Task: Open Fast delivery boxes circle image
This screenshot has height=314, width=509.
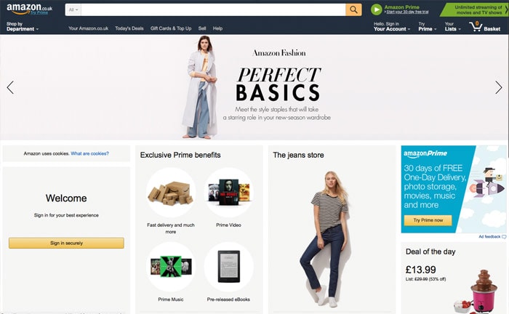Action: pyautogui.click(x=171, y=193)
